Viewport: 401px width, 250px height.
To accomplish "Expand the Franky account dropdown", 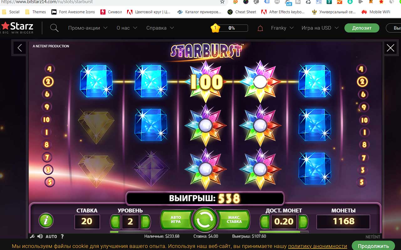I will coord(282,28).
